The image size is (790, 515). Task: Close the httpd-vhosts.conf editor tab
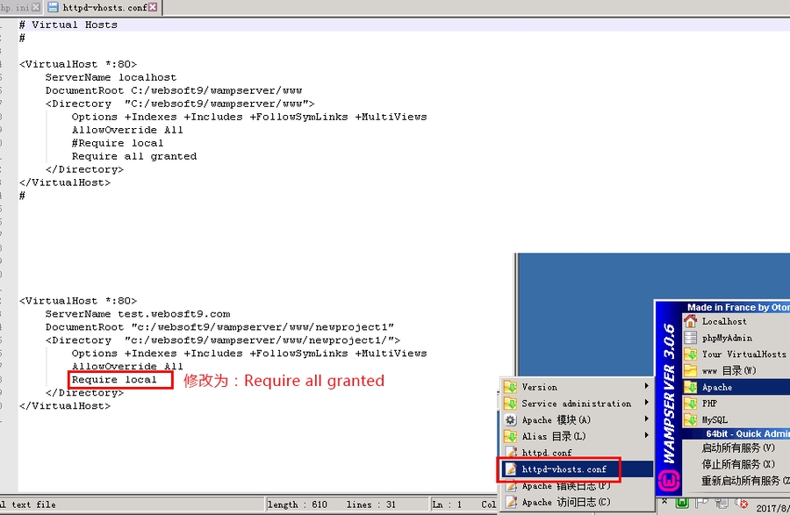[x=154, y=7]
